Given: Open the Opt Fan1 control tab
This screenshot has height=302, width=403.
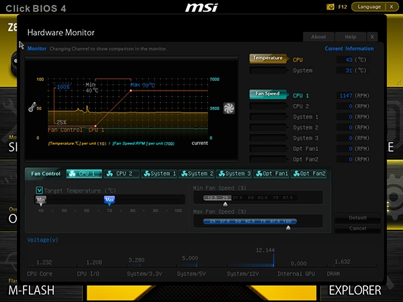Looking at the screenshot, I should click(271, 174).
